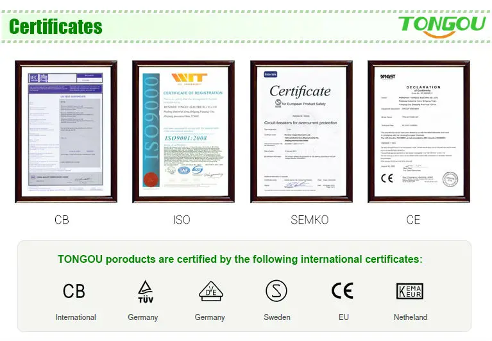Click the CB caption under first frame
Image resolution: width=492 pixels, height=341 pixels.
(x=62, y=220)
